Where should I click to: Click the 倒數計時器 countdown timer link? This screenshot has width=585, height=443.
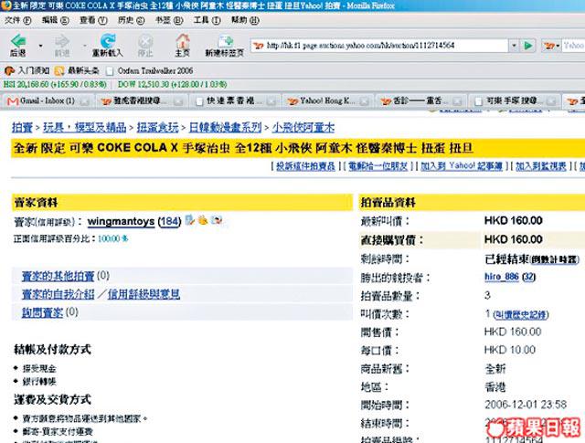554,259
